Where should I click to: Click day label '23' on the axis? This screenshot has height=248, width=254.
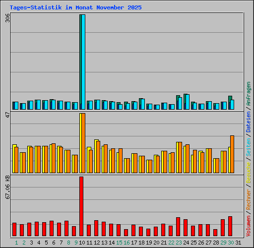click(x=179, y=243)
